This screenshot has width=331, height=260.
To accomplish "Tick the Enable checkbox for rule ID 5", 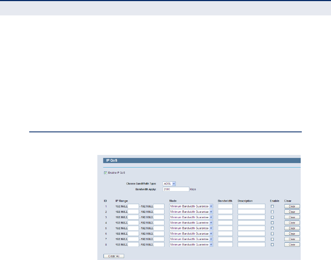I will (272, 228).
